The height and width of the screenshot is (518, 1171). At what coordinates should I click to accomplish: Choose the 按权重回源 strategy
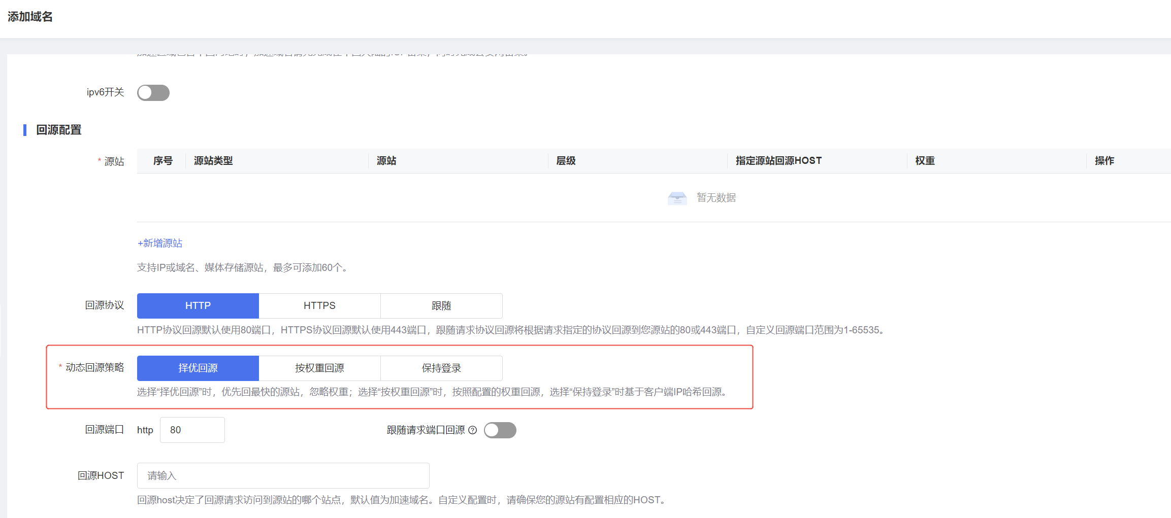pos(320,368)
